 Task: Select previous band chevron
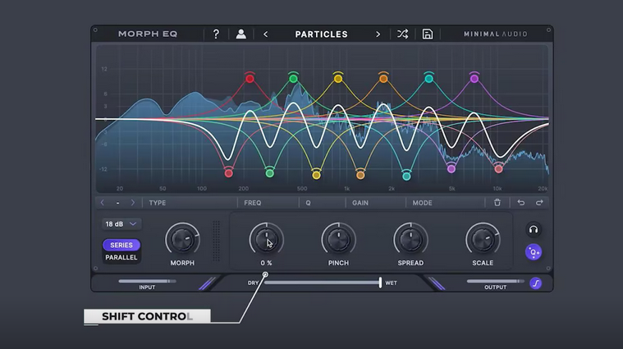(103, 203)
